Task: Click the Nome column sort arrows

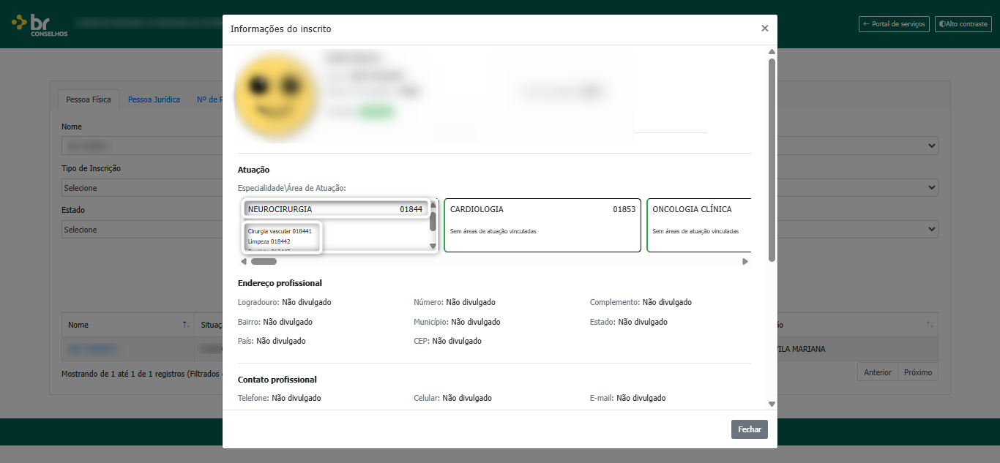Action: (x=186, y=324)
